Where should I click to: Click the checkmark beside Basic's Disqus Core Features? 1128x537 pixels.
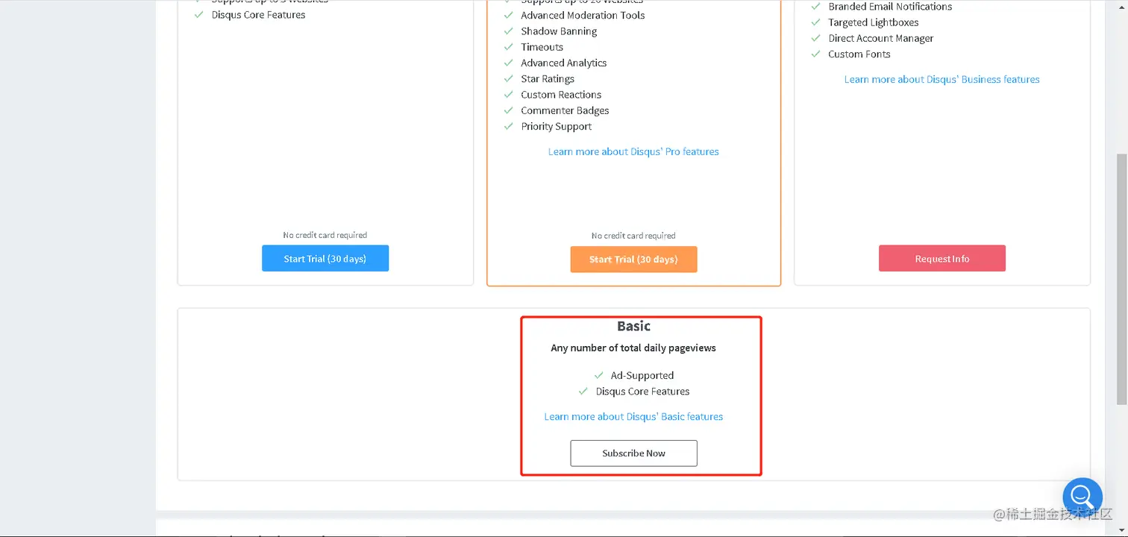[x=583, y=391]
